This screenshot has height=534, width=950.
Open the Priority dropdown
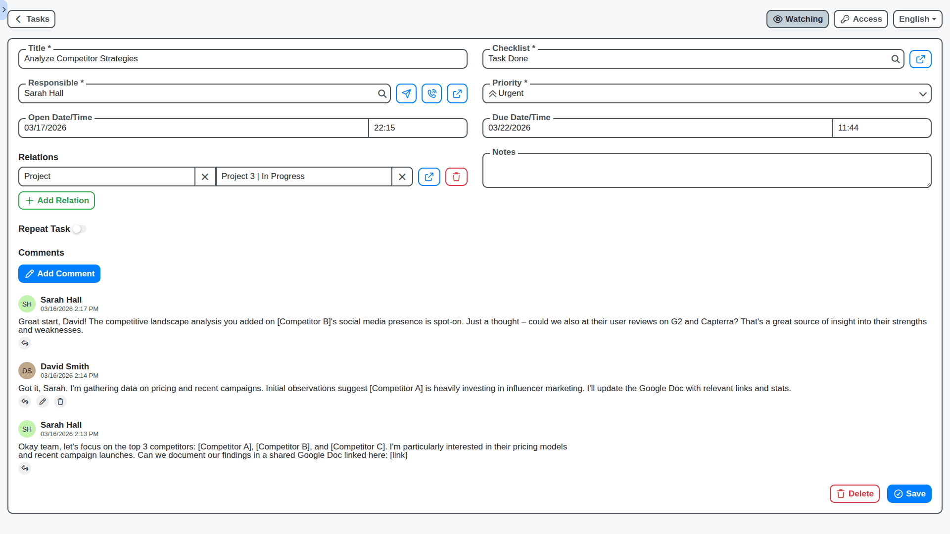point(922,93)
